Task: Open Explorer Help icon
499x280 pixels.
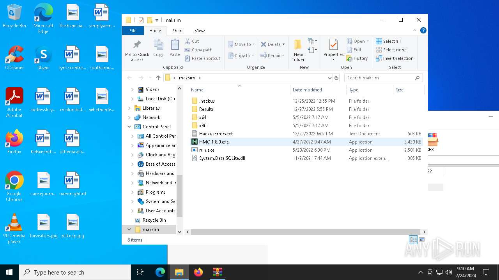Action: (x=423, y=30)
